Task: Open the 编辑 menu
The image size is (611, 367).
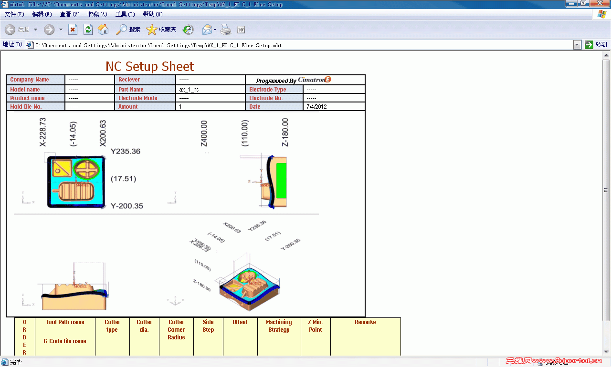Action: [x=42, y=14]
